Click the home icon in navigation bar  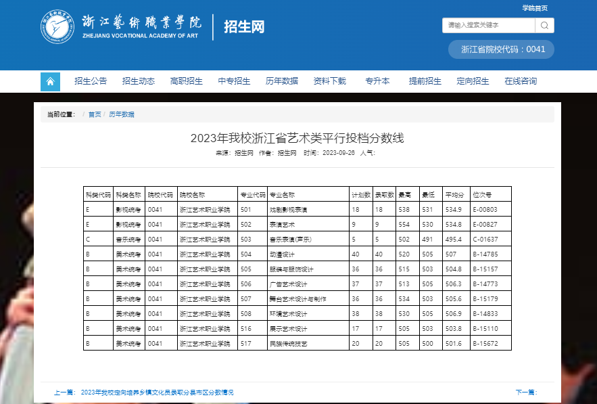tap(50, 82)
